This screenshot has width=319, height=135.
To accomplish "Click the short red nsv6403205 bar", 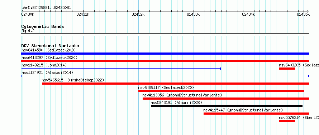I will click(x=287, y=69).
